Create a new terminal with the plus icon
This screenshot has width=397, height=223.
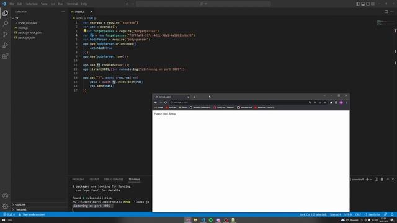point(367,179)
